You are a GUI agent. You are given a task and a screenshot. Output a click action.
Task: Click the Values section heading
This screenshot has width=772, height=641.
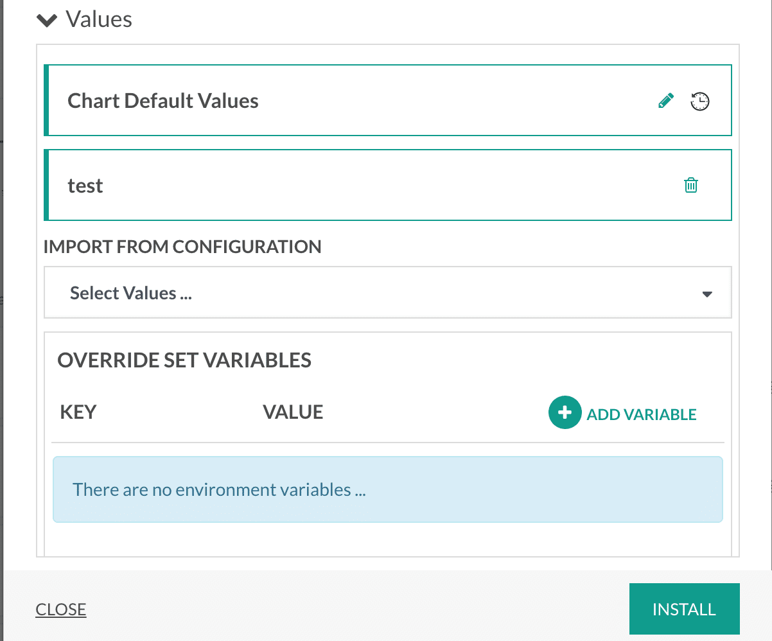(x=99, y=20)
